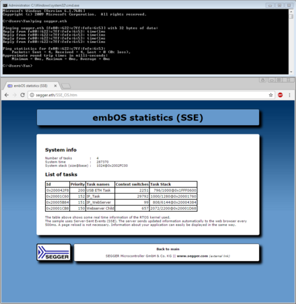Image resolution: width=296 pixels, height=304 pixels.
Task: Click the System time value 287370
Action: 102,162
